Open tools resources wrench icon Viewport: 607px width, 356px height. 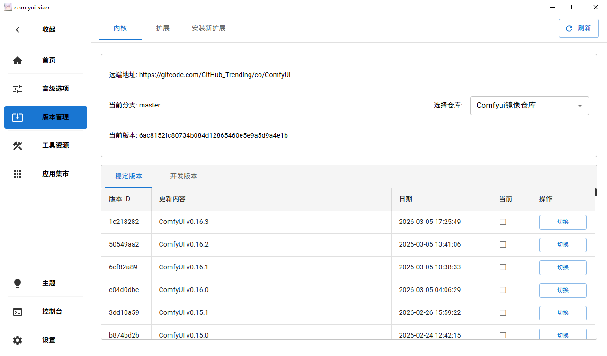point(18,145)
